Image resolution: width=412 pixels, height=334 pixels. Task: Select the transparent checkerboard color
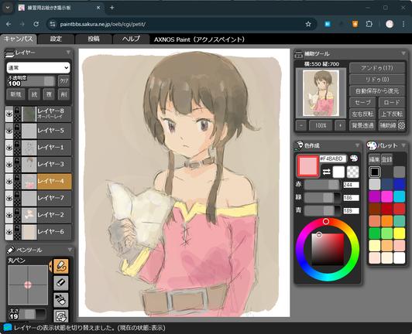point(353,172)
